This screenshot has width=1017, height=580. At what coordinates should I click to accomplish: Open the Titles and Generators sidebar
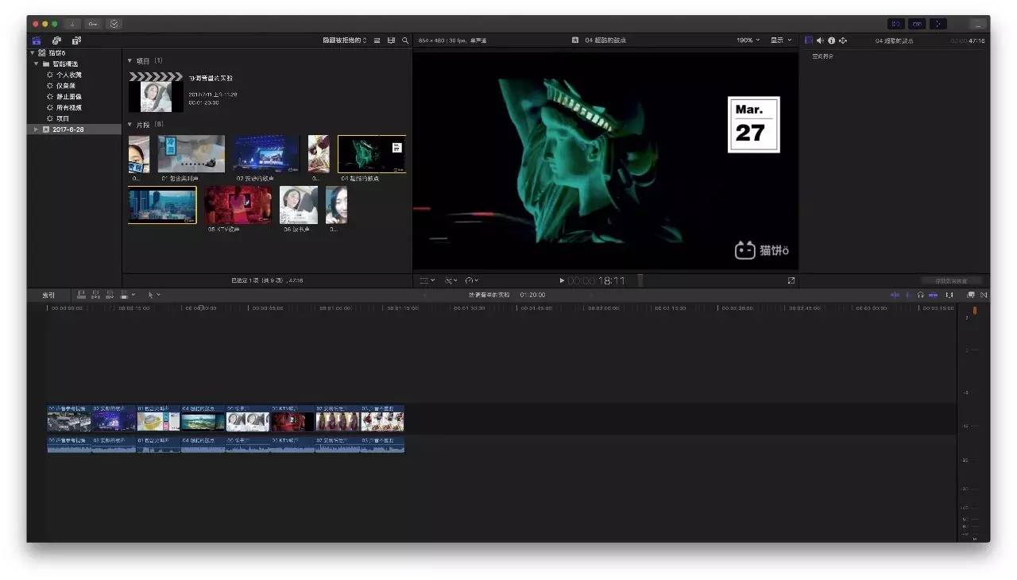pos(76,41)
